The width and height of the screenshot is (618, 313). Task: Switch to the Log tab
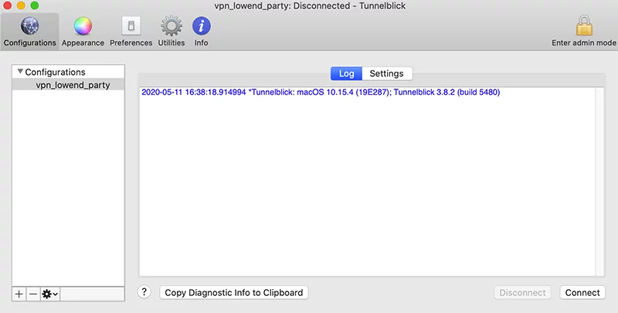[x=346, y=73]
